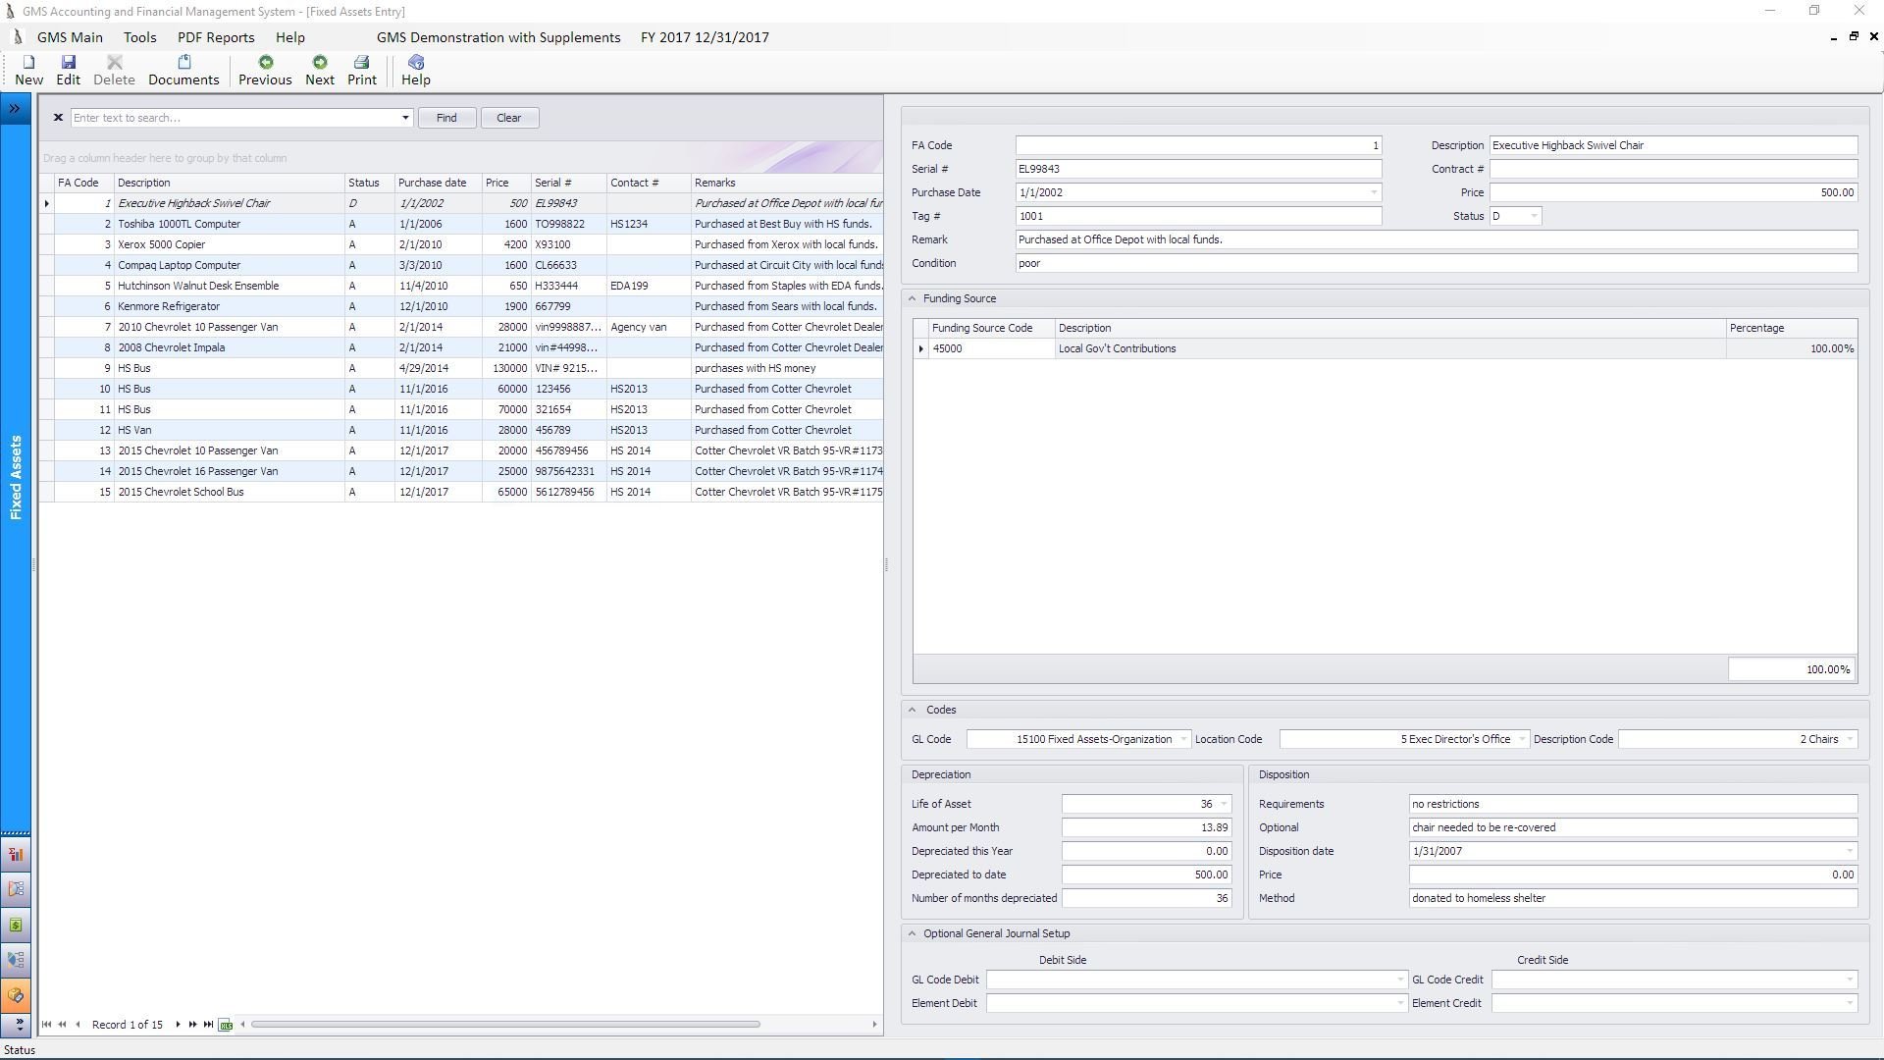Click the Clear search button
Screen dimensions: 1884x1060
[508, 118]
